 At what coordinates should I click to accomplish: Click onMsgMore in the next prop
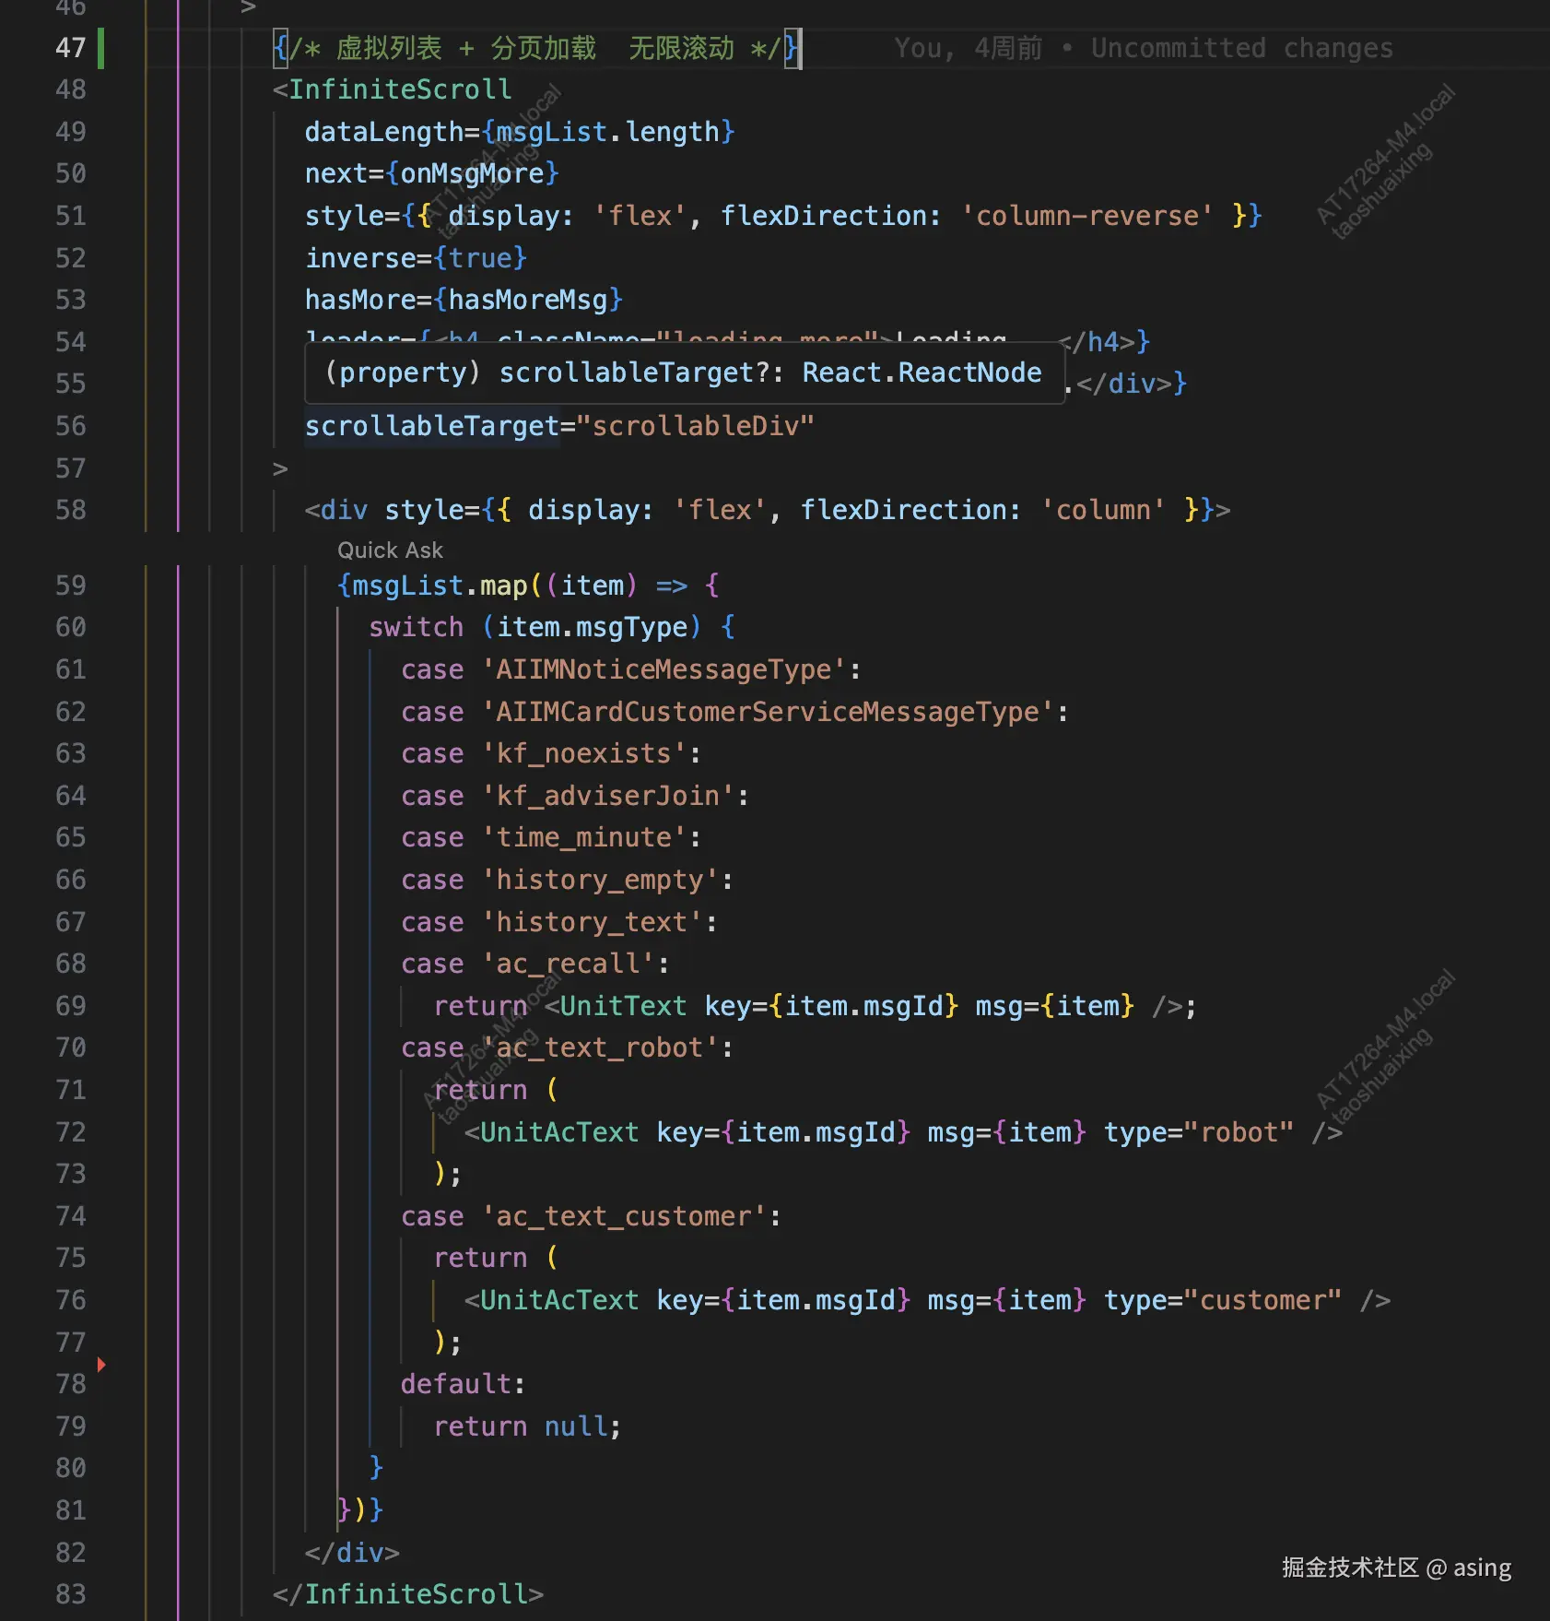(472, 173)
